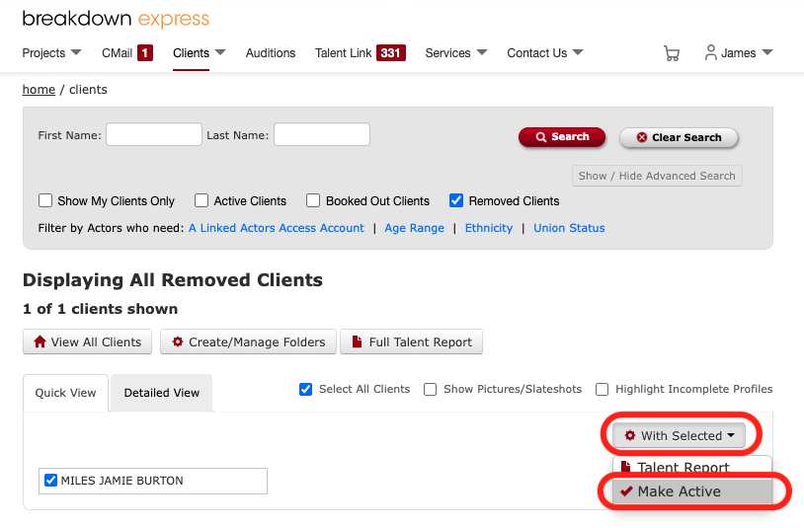Open Create/Manage Folders

(248, 341)
